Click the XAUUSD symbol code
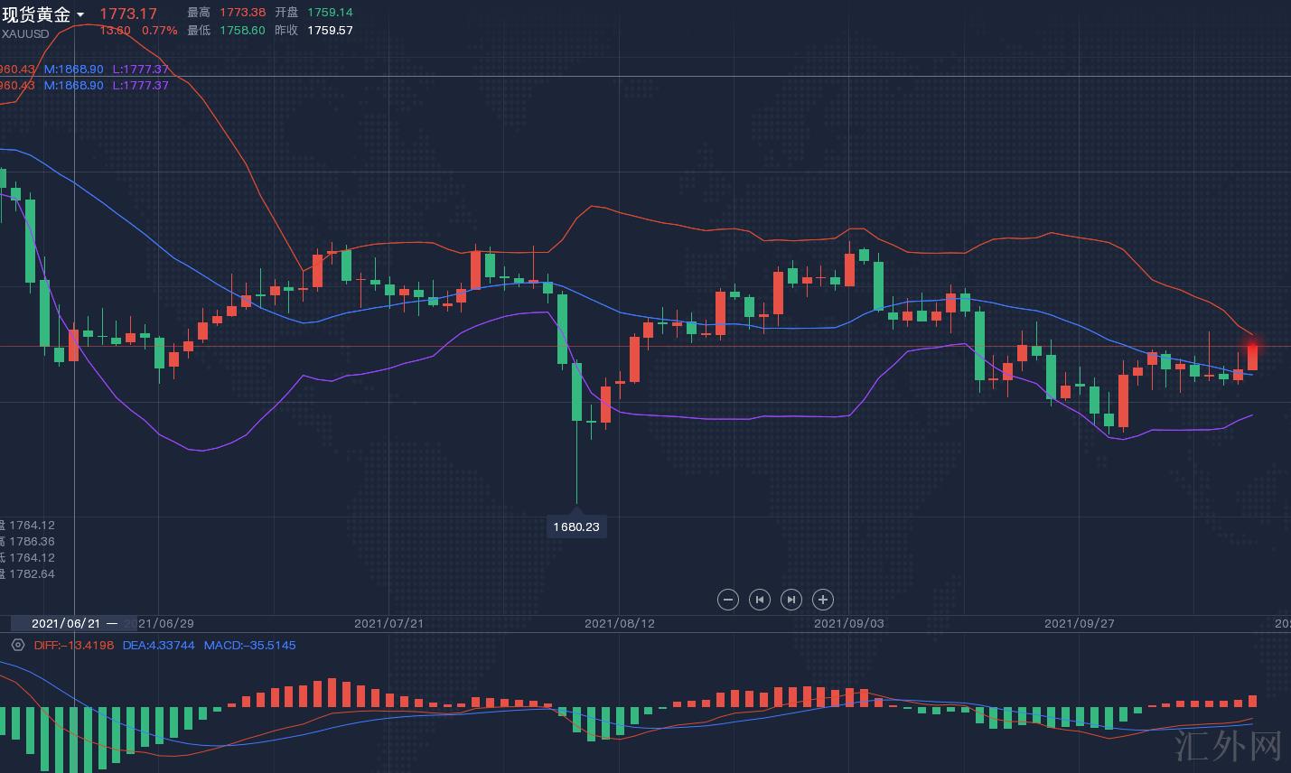The width and height of the screenshot is (1291, 773). pyautogui.click(x=25, y=33)
